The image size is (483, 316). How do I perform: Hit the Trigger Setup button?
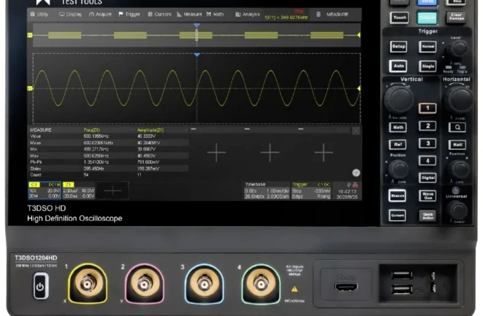398,47
